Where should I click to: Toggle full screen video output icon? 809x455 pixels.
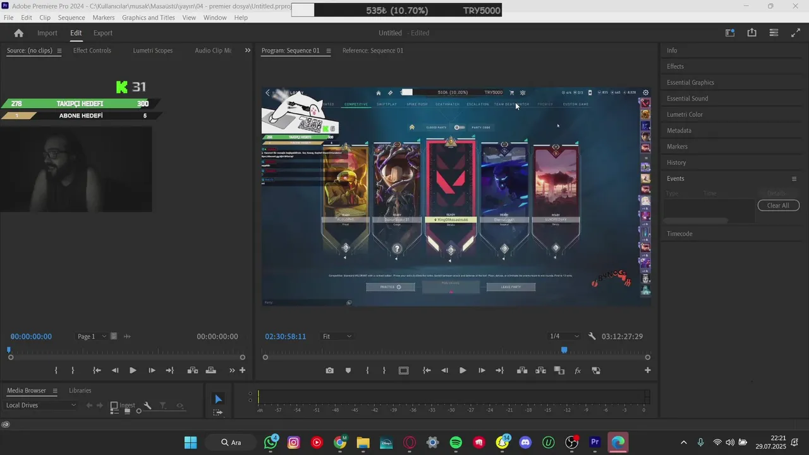coord(796,33)
